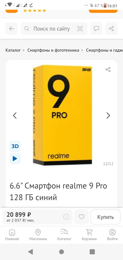123x260 pixels.
Task: Tap the Купить button
Action: click(105, 217)
